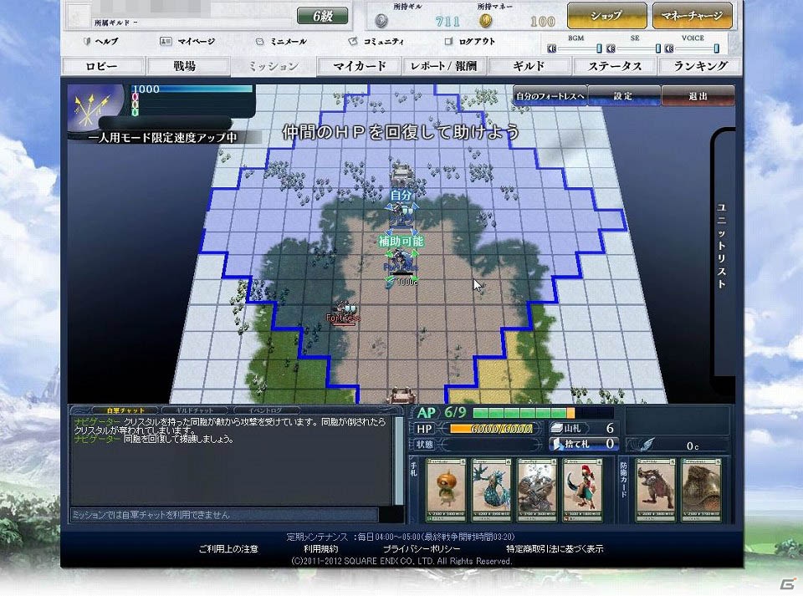Open the ヘルプ help link
The width and height of the screenshot is (803, 596).
101,42
